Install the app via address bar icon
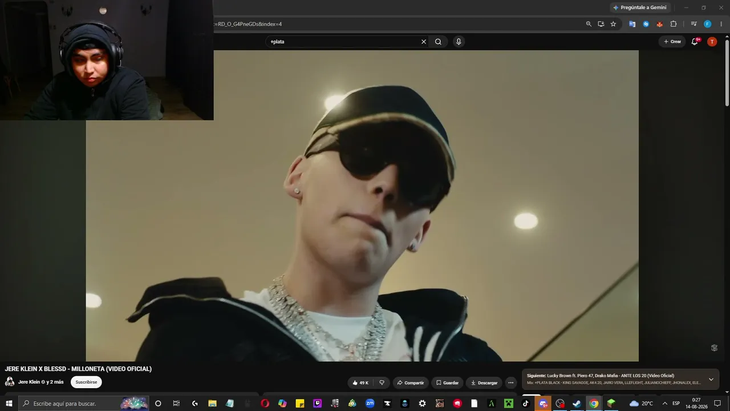This screenshot has height=411, width=730. pos(601,24)
